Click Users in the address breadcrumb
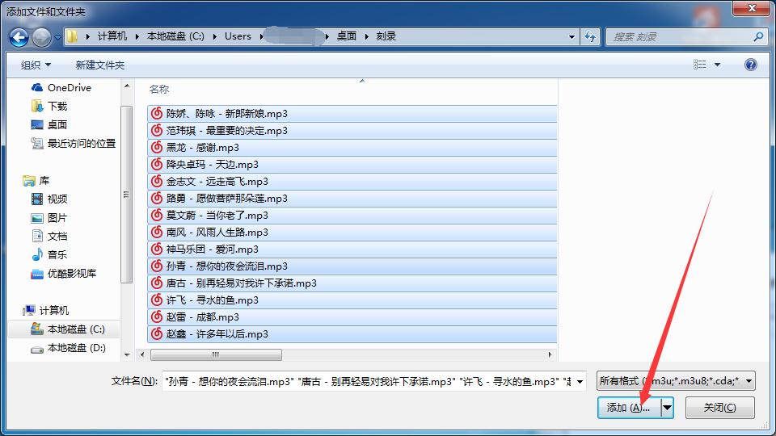Image resolution: width=776 pixels, height=436 pixels. tap(238, 36)
